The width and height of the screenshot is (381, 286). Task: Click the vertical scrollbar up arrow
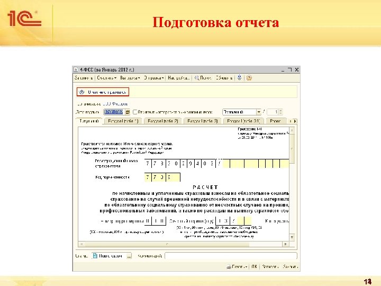[x=292, y=130]
